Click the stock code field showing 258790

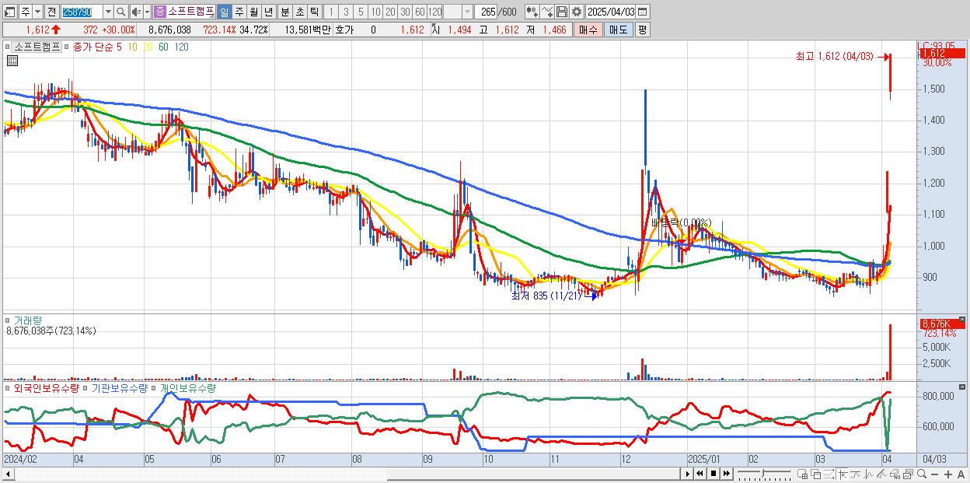click(x=82, y=12)
